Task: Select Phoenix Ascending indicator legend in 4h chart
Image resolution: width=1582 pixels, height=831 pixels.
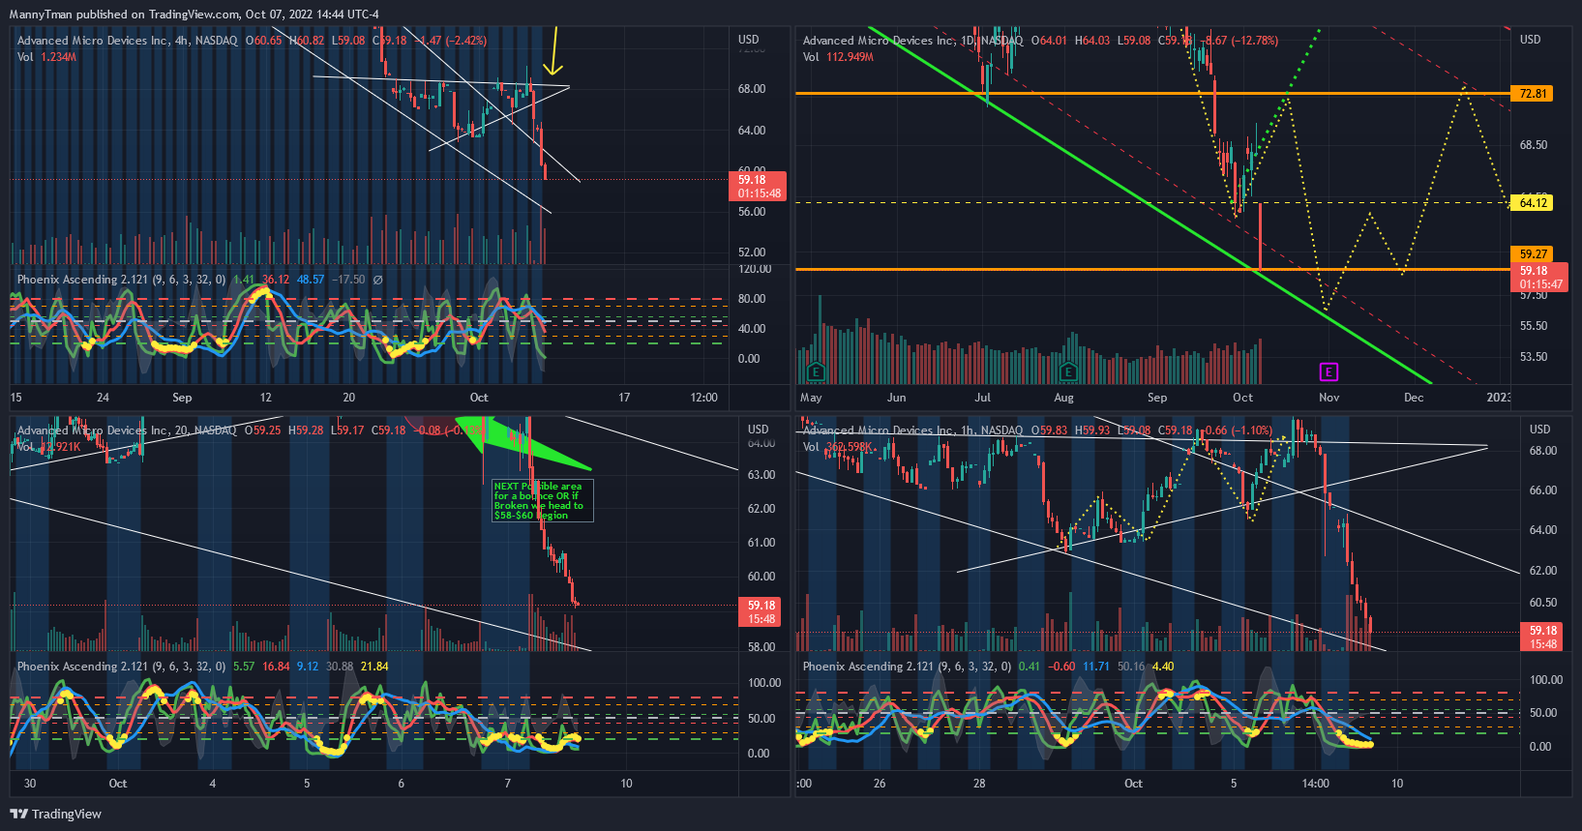Action: 121,280
